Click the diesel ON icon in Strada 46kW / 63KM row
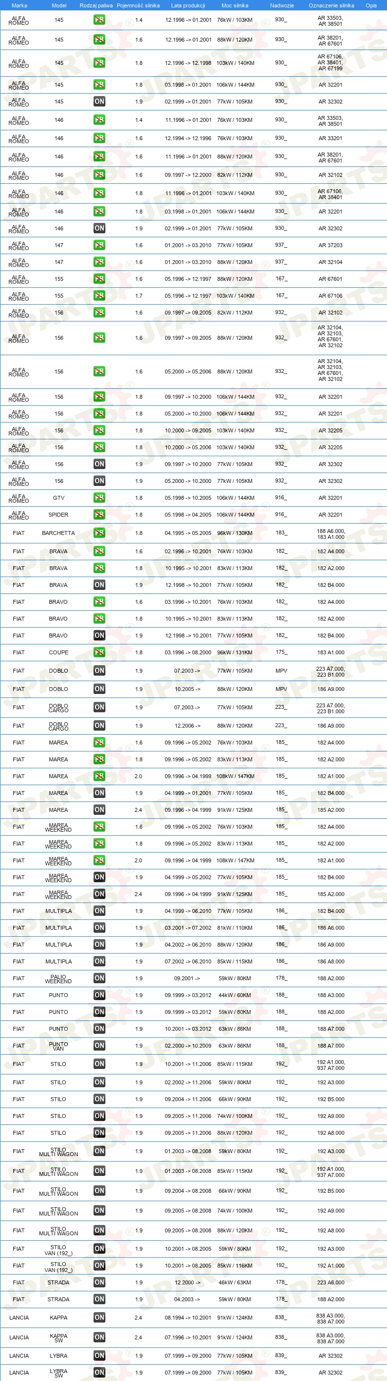 point(99,1282)
